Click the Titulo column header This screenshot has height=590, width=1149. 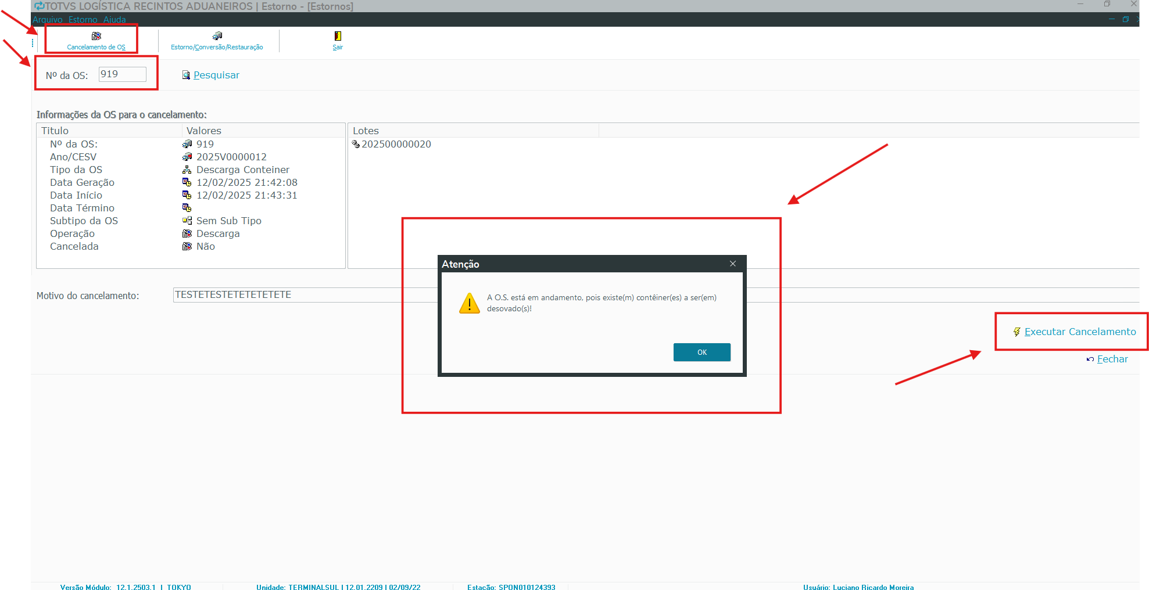point(109,131)
